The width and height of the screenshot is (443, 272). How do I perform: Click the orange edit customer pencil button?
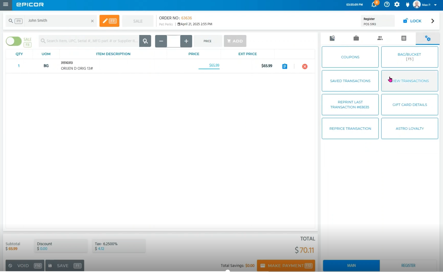(x=109, y=21)
